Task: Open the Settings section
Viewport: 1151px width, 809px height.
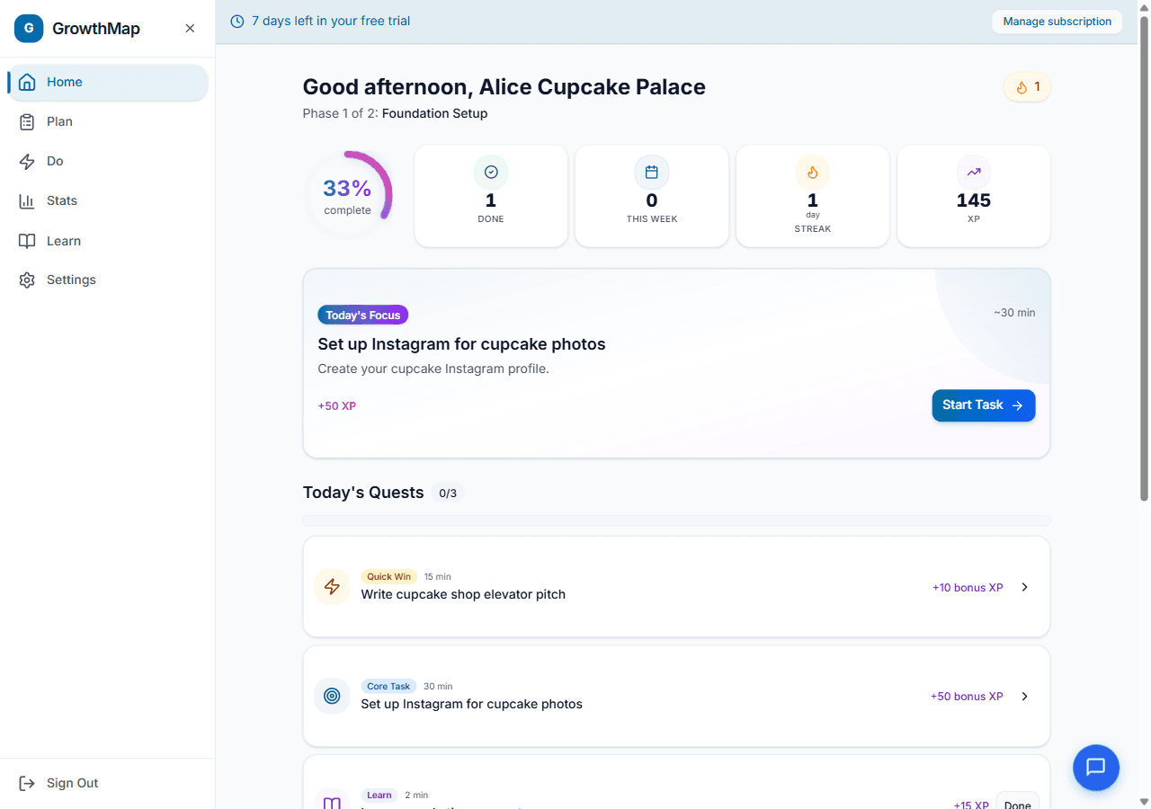Action: [x=108, y=280]
